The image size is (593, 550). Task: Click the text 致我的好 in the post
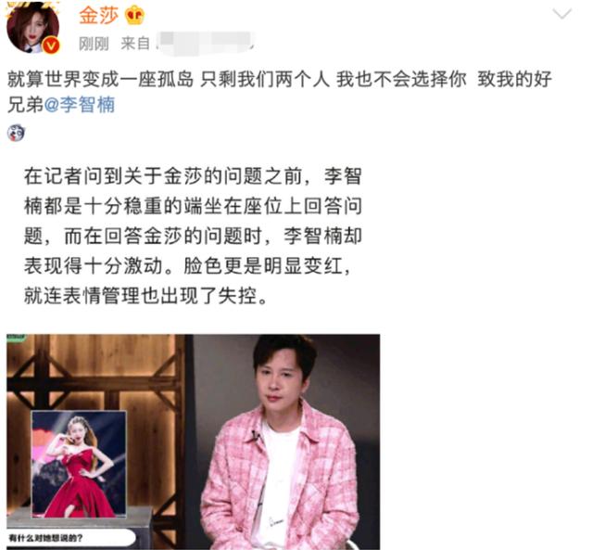click(515, 80)
